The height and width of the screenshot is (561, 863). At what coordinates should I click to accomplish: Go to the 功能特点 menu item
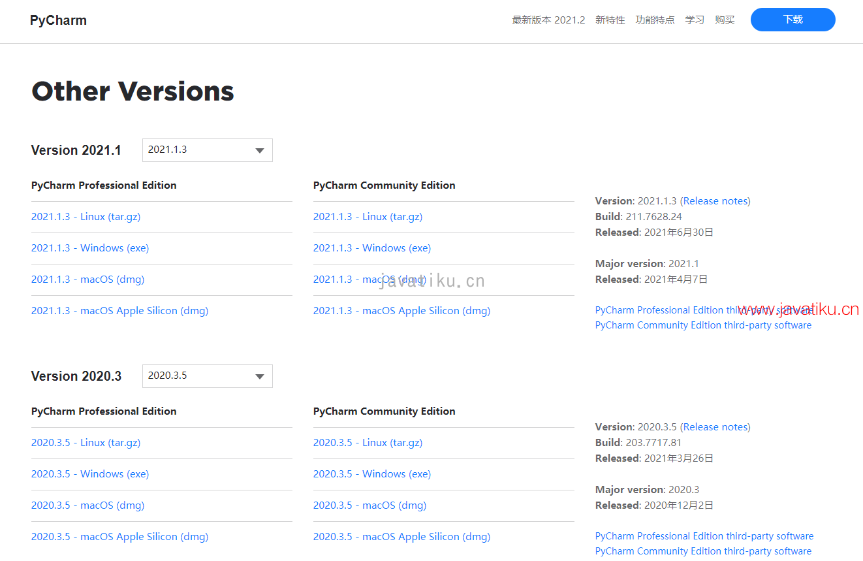click(x=655, y=20)
